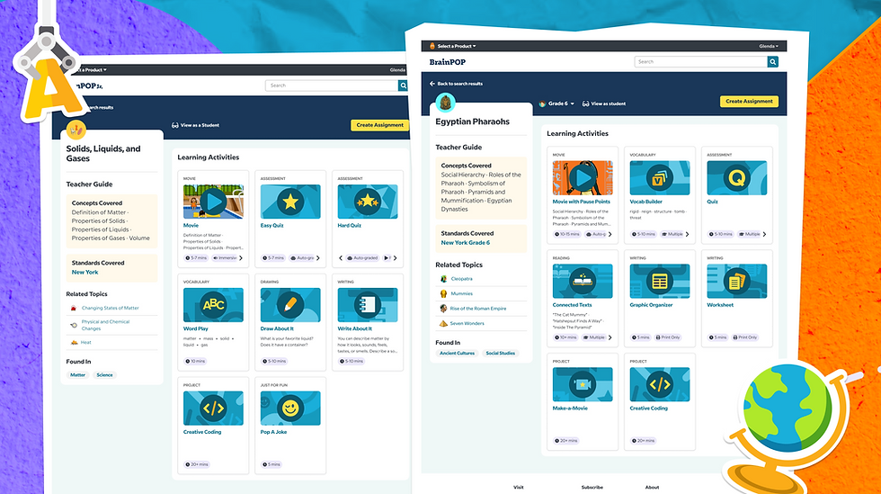Open Physical and Chemical Changes topic
The width and height of the screenshot is (881, 494).
tap(106, 325)
